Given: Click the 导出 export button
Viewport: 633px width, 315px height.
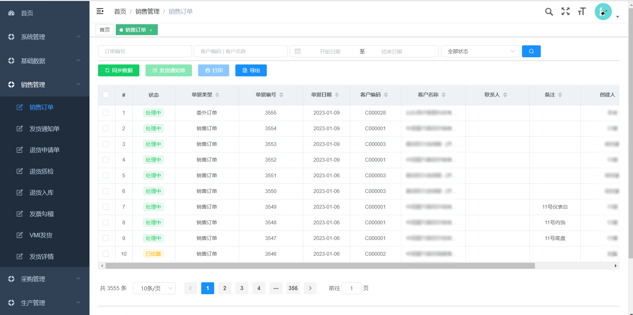Looking at the screenshot, I should pyautogui.click(x=251, y=71).
